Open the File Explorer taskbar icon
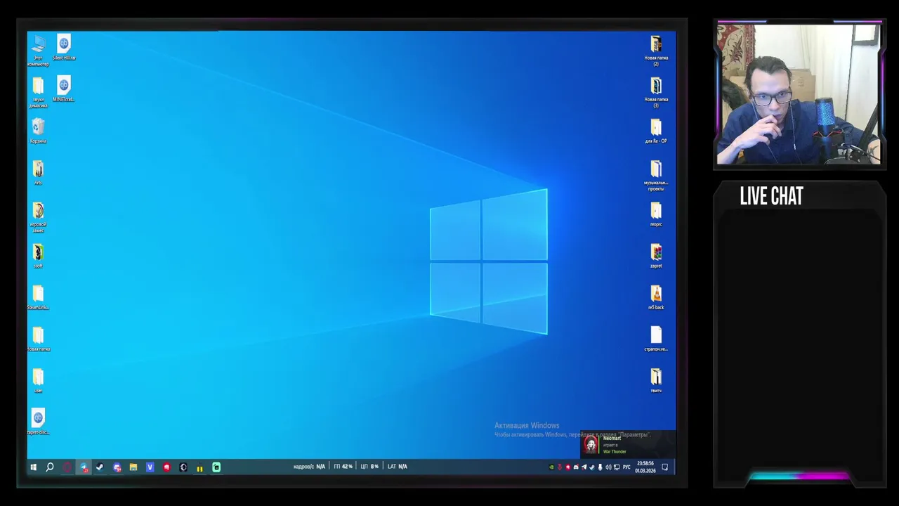The width and height of the screenshot is (899, 506). point(133,467)
